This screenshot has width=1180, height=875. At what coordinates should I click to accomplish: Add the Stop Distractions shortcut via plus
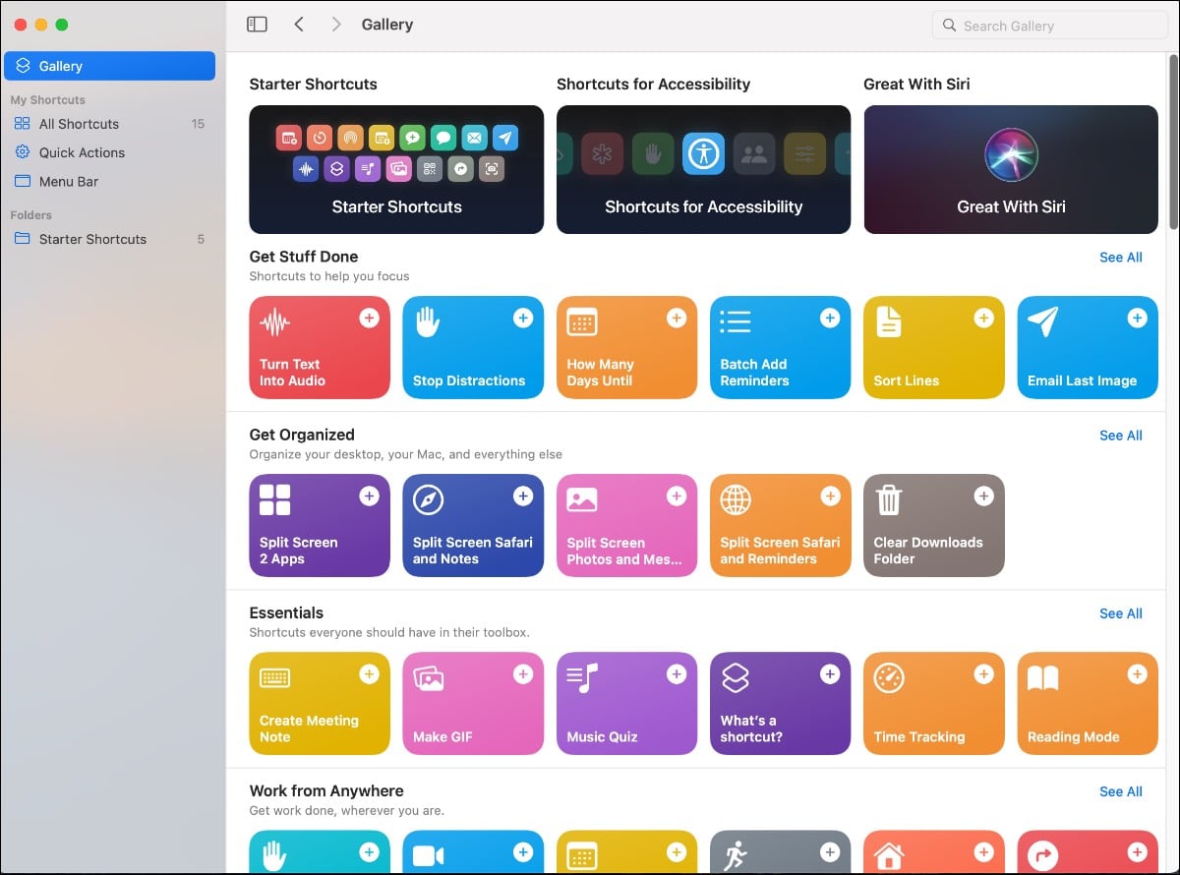(x=522, y=319)
